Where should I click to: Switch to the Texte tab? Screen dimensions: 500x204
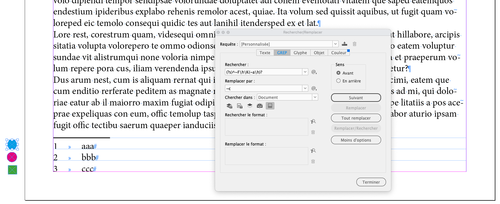pos(265,52)
